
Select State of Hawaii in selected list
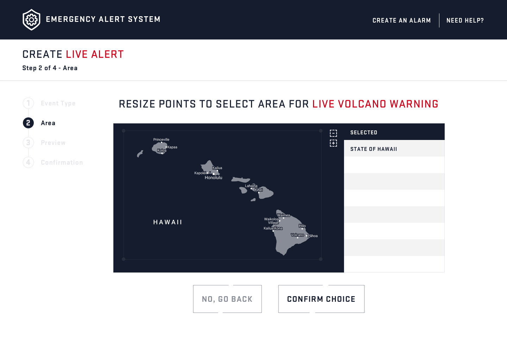click(x=394, y=148)
